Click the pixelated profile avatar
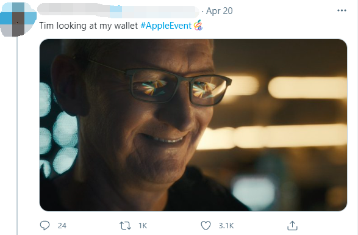This screenshot has width=358, height=235. (x=18, y=20)
